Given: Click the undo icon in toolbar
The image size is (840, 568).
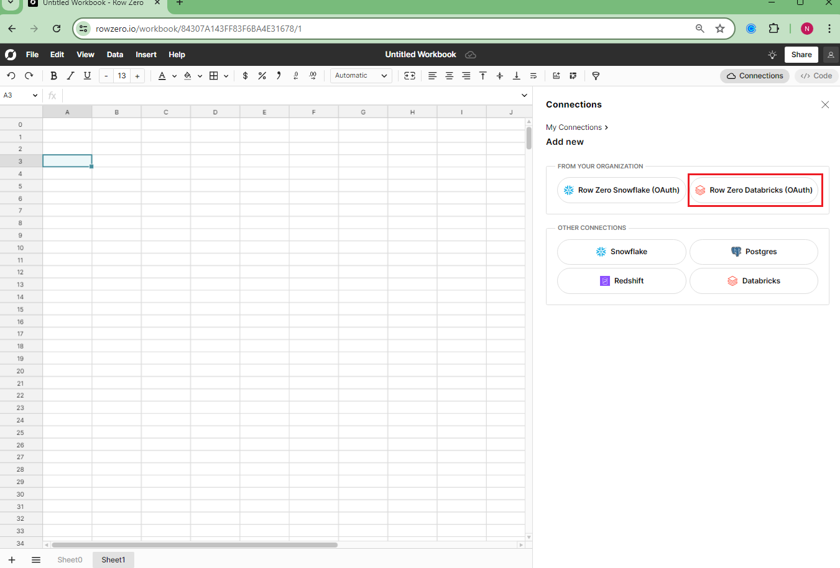Looking at the screenshot, I should coord(11,76).
